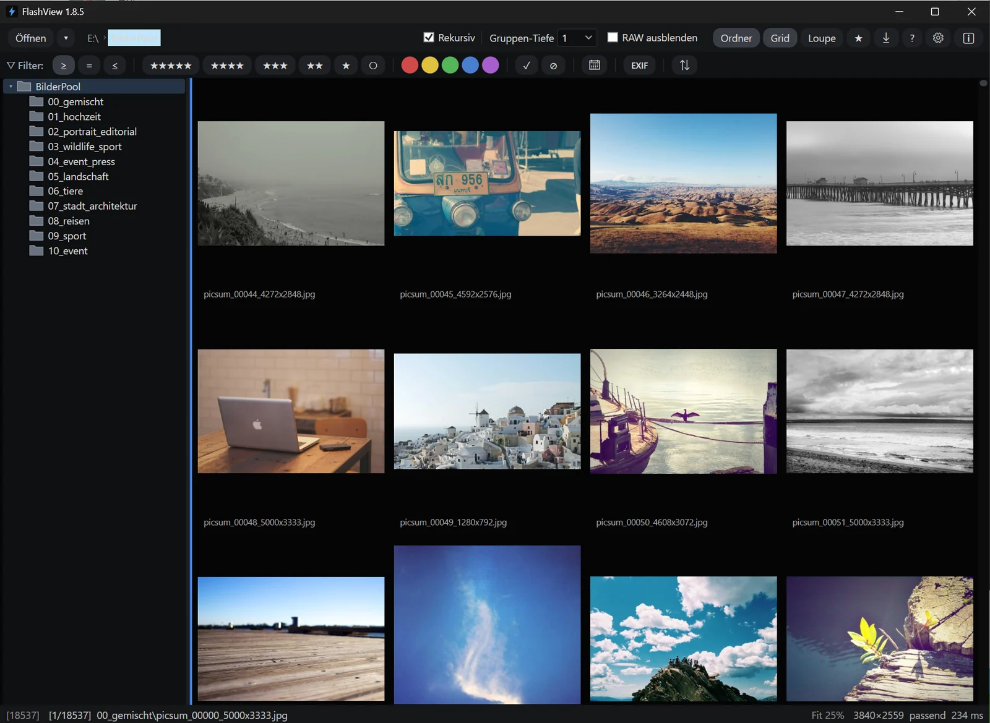Screen dimensions: 990x723
Task: Click E:\ drive in path breadcrumb
Action: click(x=93, y=38)
